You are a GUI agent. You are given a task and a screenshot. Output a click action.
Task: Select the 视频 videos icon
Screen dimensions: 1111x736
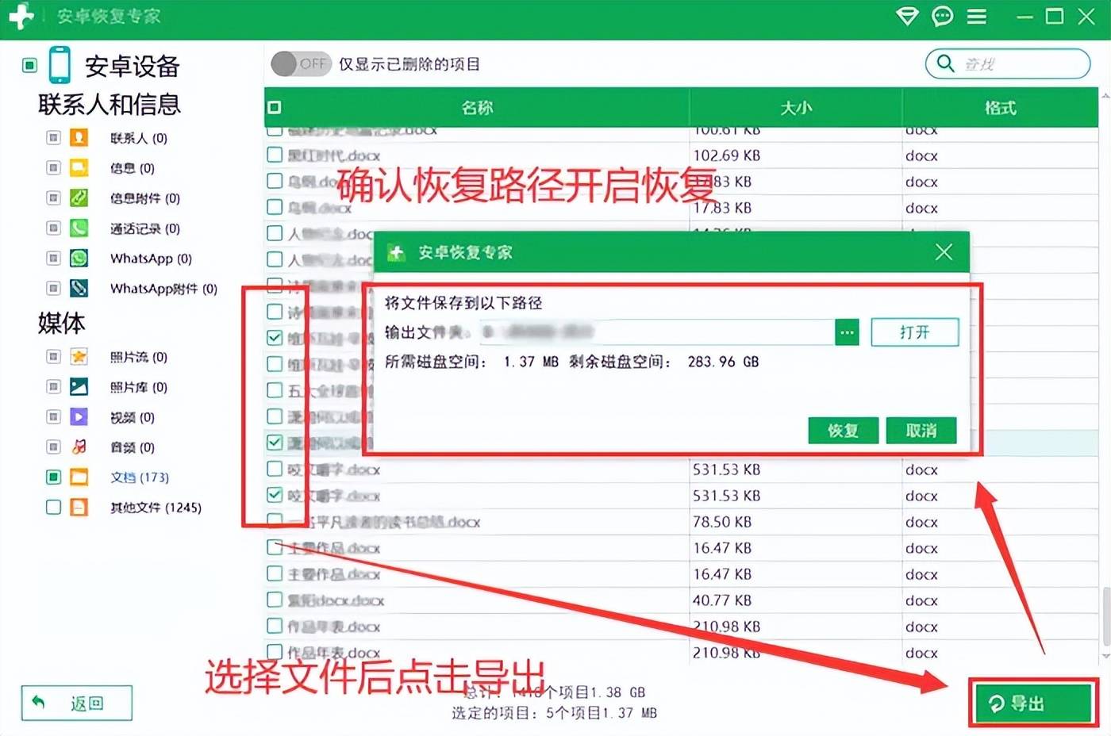tap(79, 416)
